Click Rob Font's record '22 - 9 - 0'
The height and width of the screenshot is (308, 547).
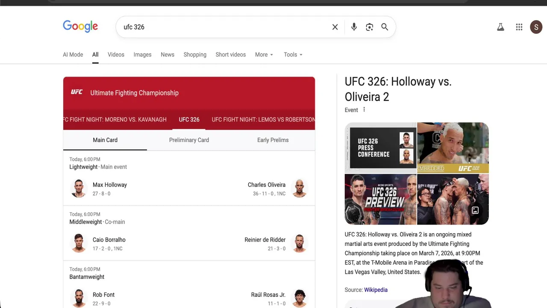[x=101, y=303]
